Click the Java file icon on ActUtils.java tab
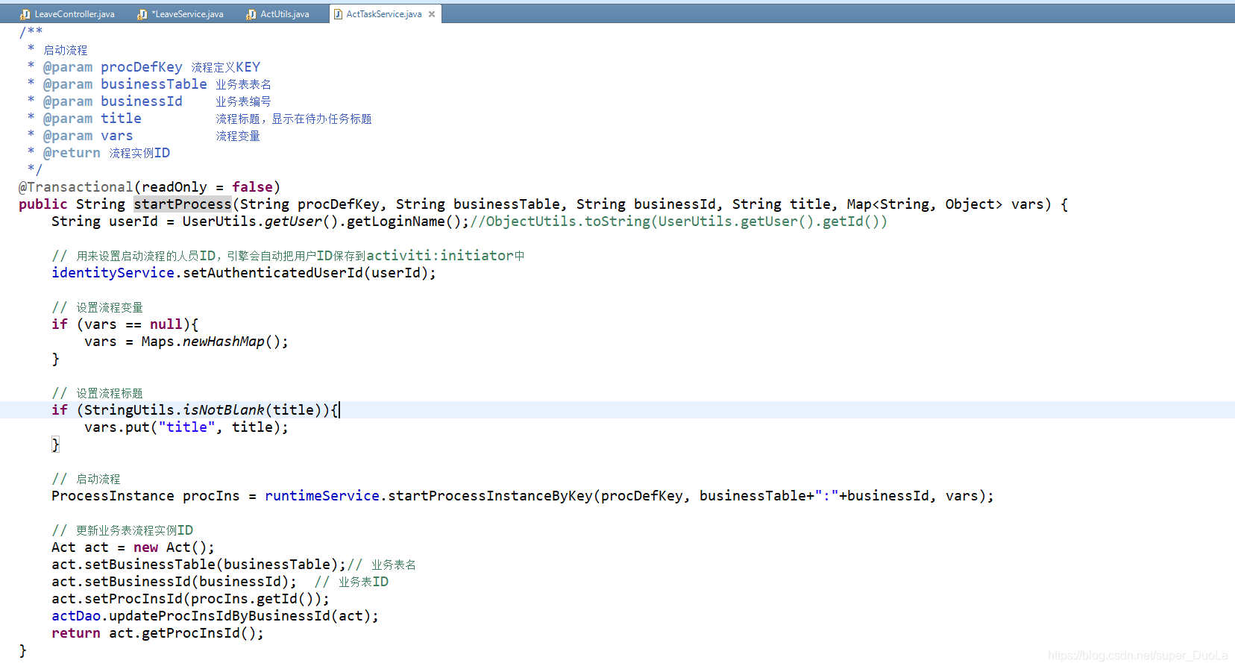Viewport: 1235px width, 669px height. 251,14
